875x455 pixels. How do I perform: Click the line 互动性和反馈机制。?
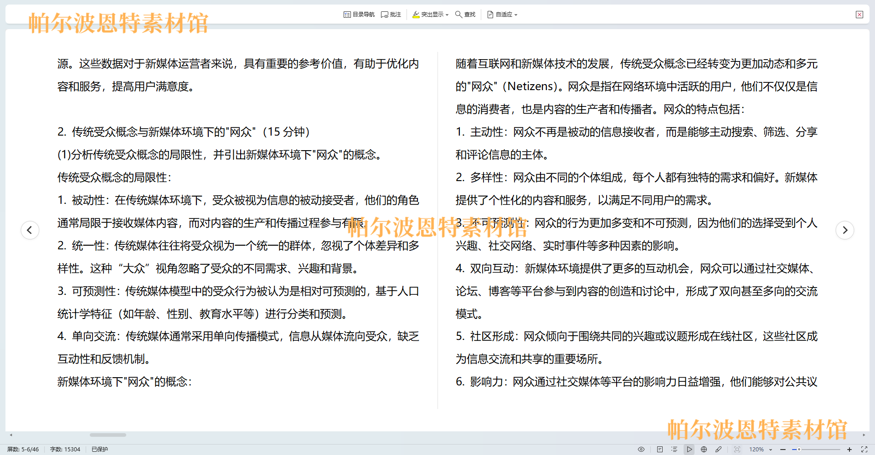[105, 359]
